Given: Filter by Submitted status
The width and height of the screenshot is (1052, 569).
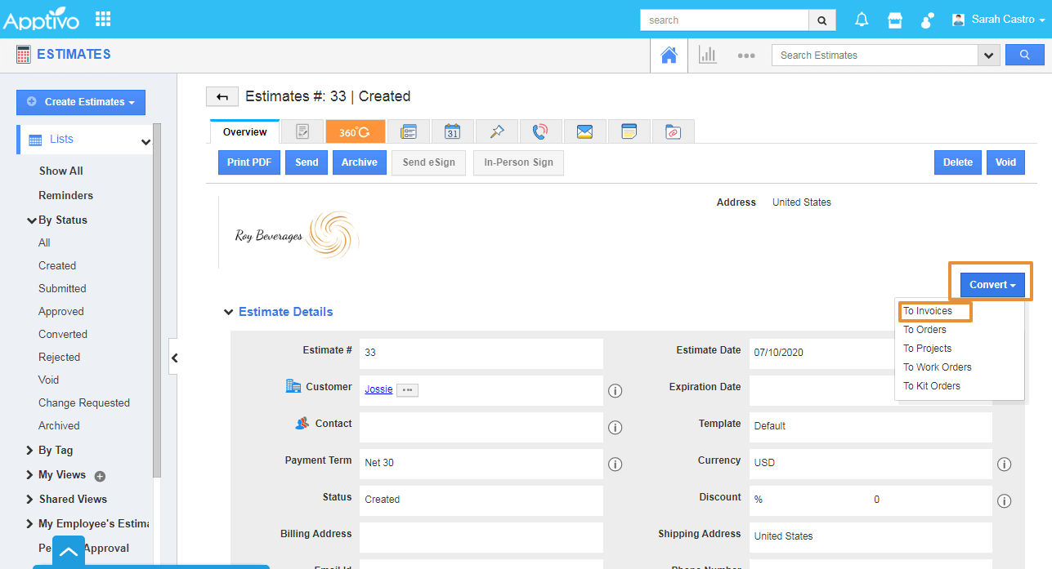Looking at the screenshot, I should point(62,288).
